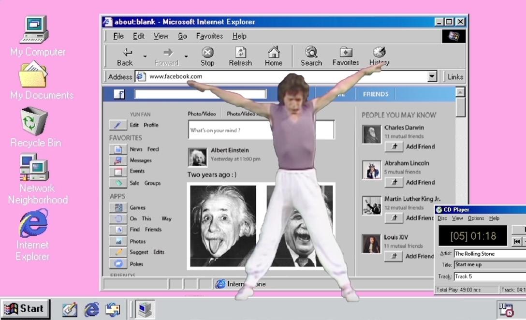This screenshot has height=320, width=526.
Task: Click the On This Way icon
Action: [x=118, y=218]
